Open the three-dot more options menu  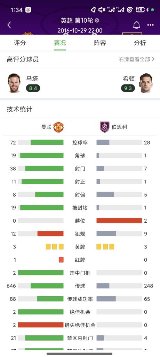coord(151,25)
